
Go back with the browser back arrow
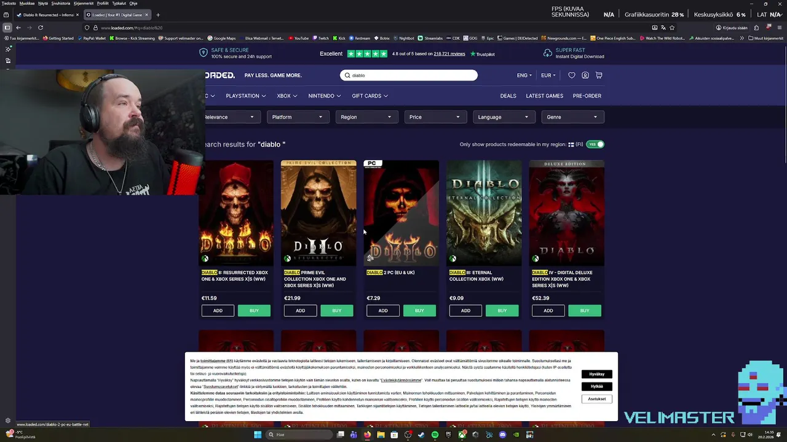18,28
